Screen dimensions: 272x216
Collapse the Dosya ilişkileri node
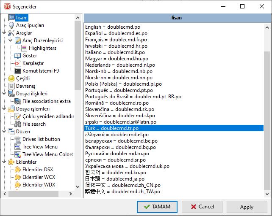[x=4, y=94]
